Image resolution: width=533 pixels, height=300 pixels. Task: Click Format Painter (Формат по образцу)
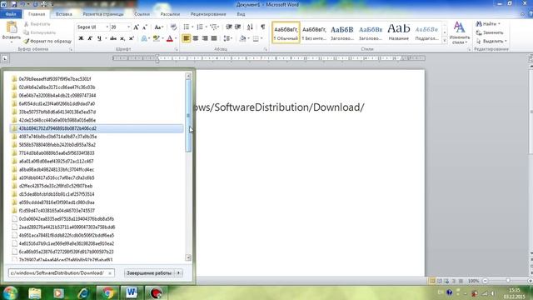[47, 41]
